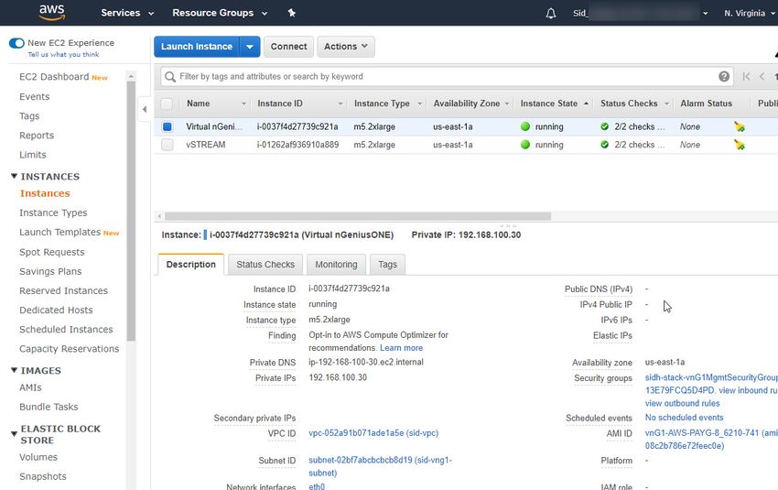Open VPC ID vpc-052a91b071ade1a5e link

pos(373,433)
